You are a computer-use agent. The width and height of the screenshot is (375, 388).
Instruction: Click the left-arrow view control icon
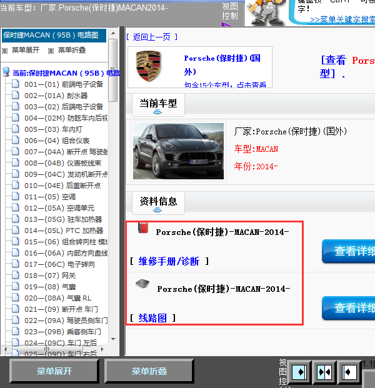coord(349,372)
